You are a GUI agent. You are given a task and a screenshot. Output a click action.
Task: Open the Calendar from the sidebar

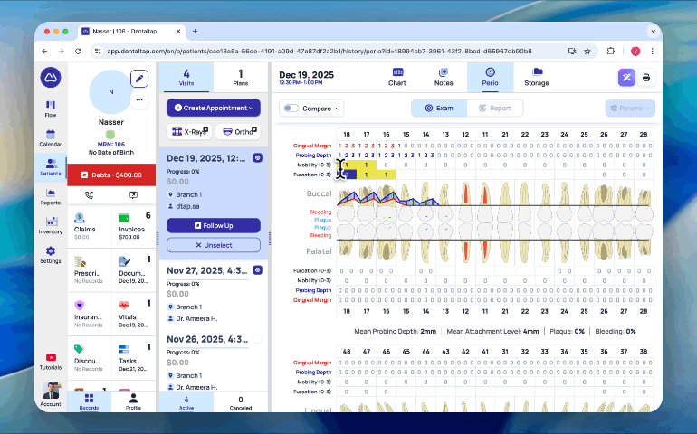click(50, 137)
